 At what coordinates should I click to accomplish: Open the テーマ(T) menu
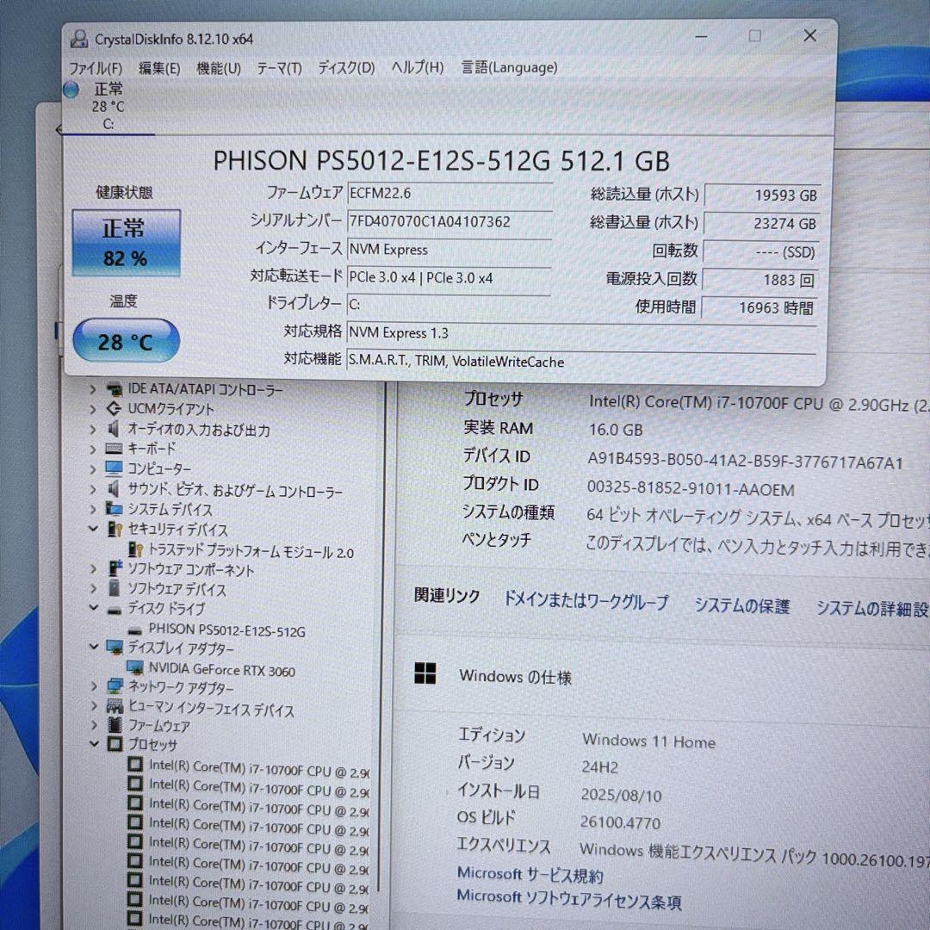pos(279,68)
